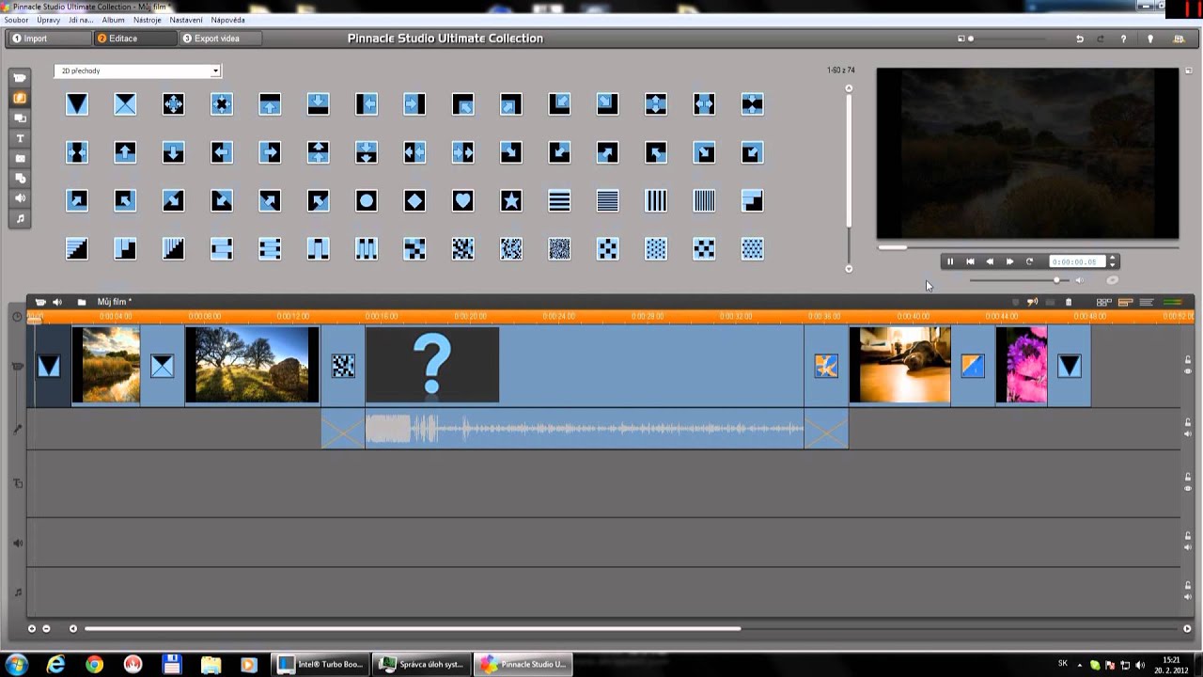Viewport: 1203px width, 677px height.
Task: Select the trash can delete-clip icon
Action: pyautogui.click(x=1069, y=302)
